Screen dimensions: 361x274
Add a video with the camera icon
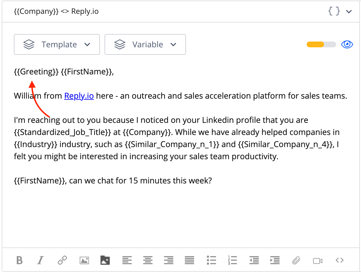tap(318, 261)
